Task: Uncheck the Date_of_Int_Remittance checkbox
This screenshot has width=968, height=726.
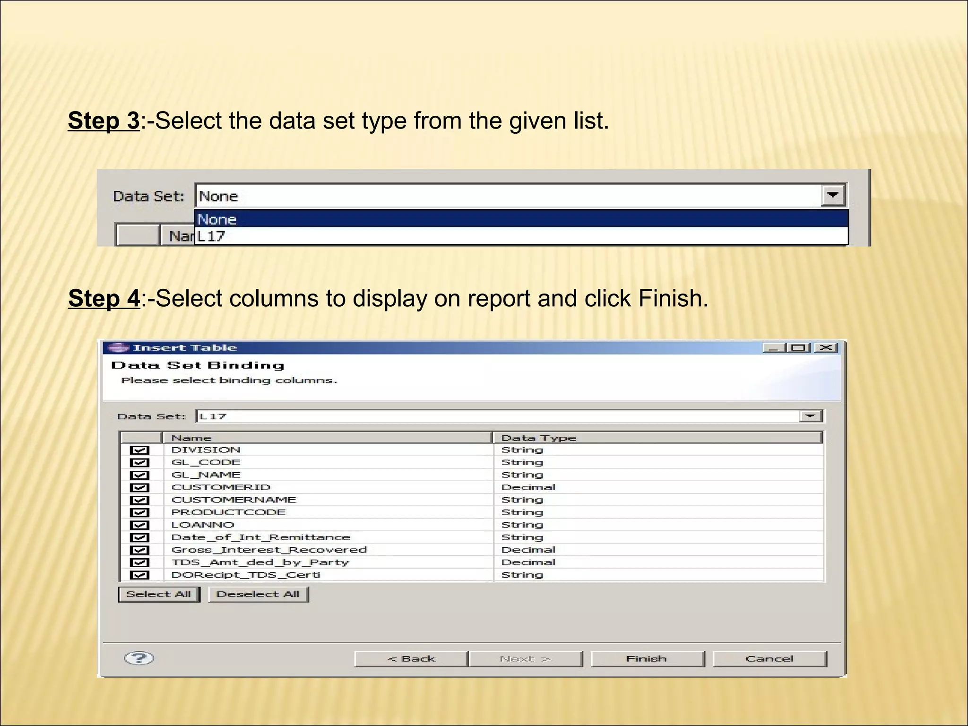Action: [x=139, y=537]
